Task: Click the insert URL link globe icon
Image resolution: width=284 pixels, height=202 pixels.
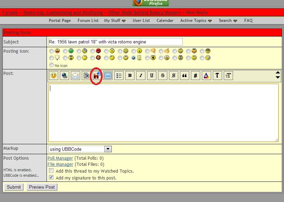Action: click(x=64, y=76)
